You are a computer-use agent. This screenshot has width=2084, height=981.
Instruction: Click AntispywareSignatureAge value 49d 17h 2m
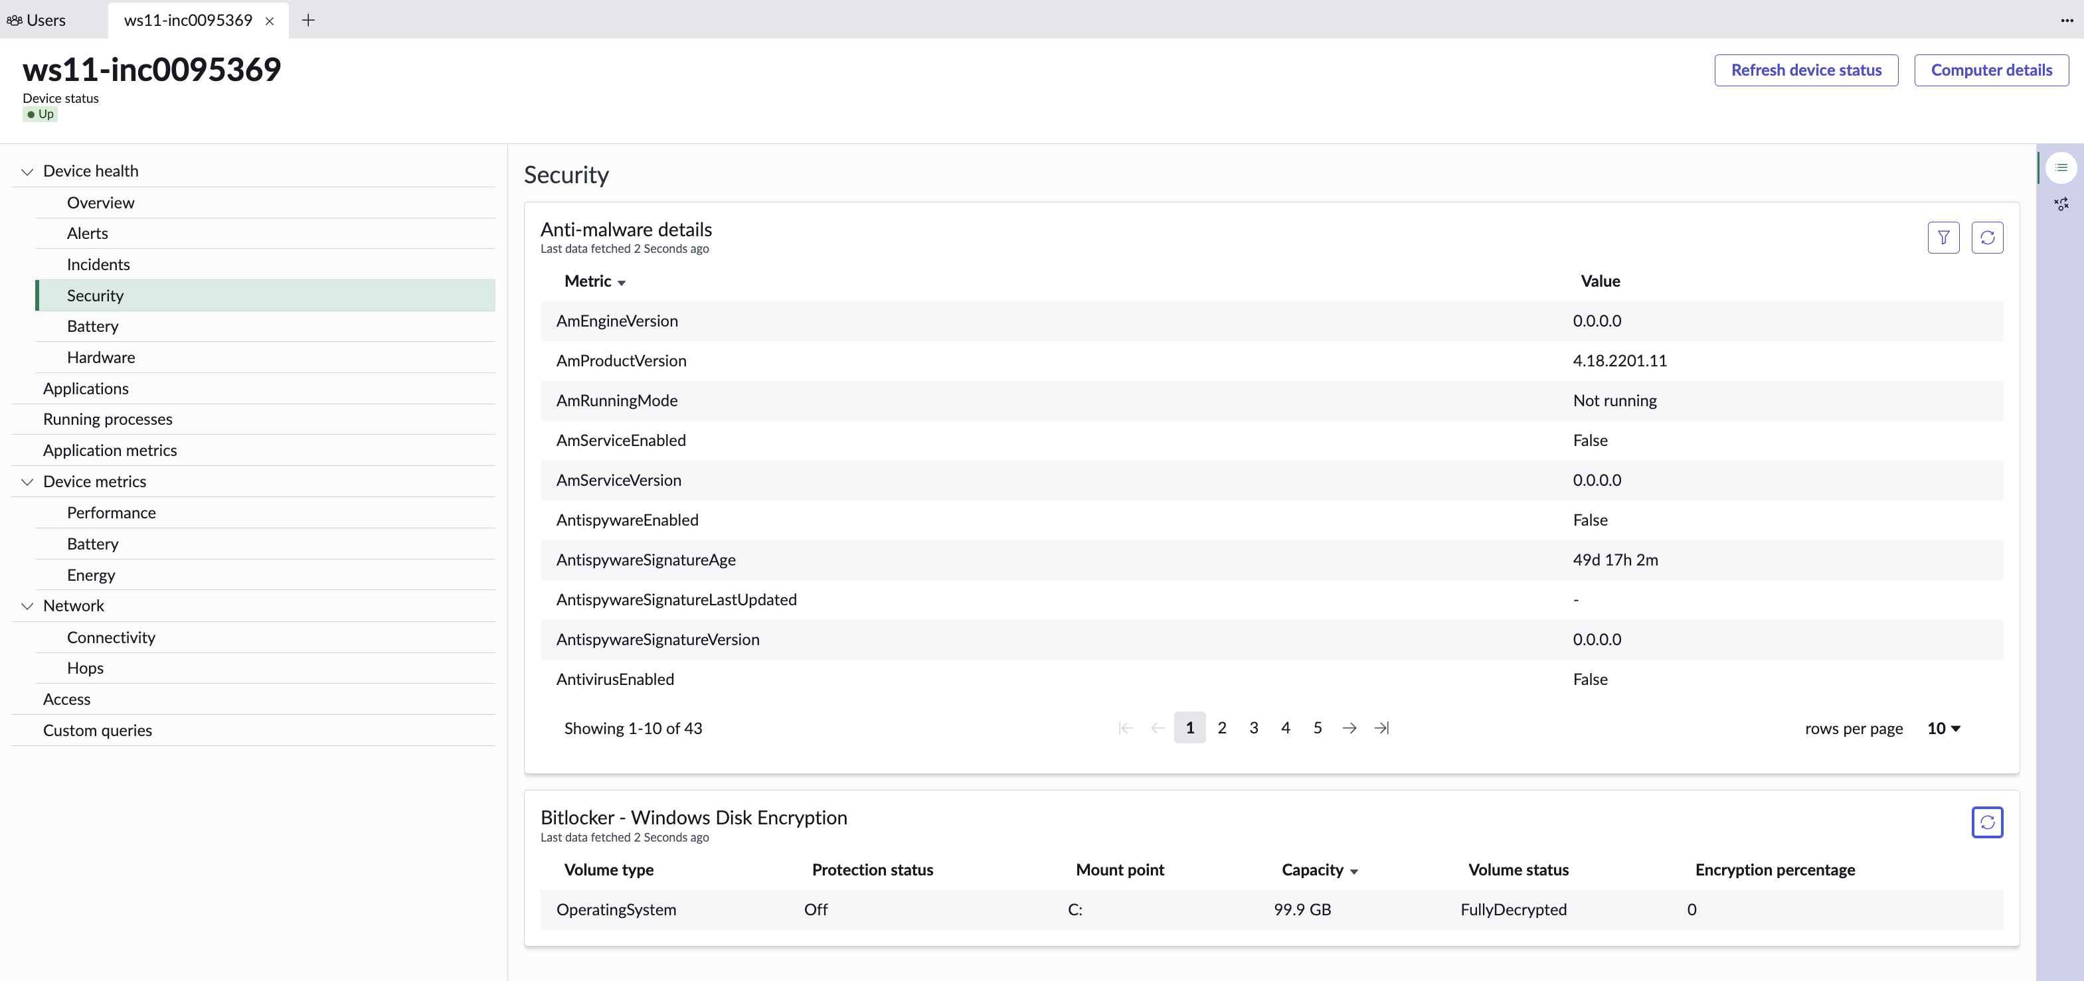click(1614, 560)
